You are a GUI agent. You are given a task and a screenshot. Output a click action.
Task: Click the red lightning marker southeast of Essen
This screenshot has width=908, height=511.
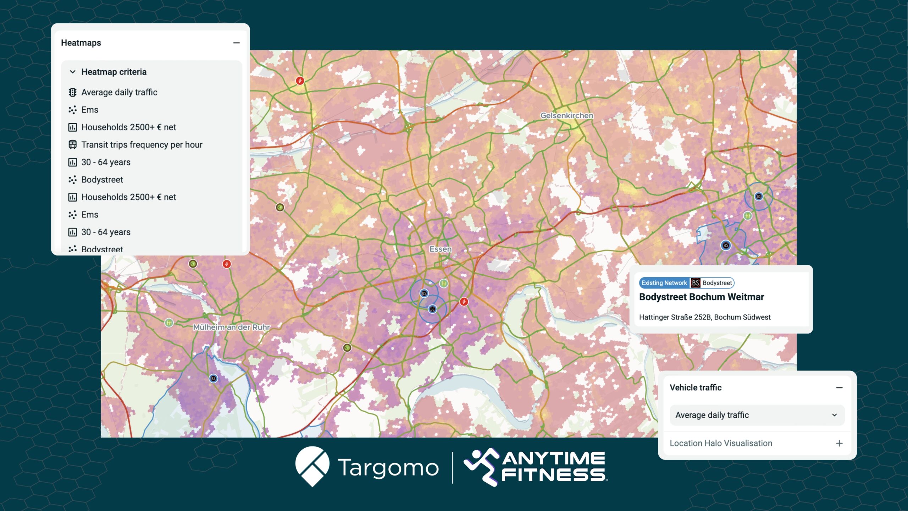(x=464, y=302)
